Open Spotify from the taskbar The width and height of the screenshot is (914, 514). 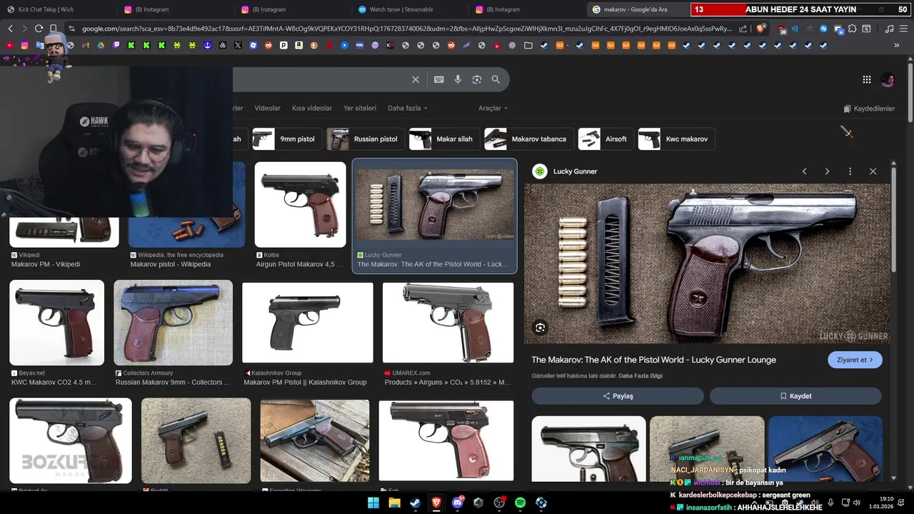click(521, 503)
